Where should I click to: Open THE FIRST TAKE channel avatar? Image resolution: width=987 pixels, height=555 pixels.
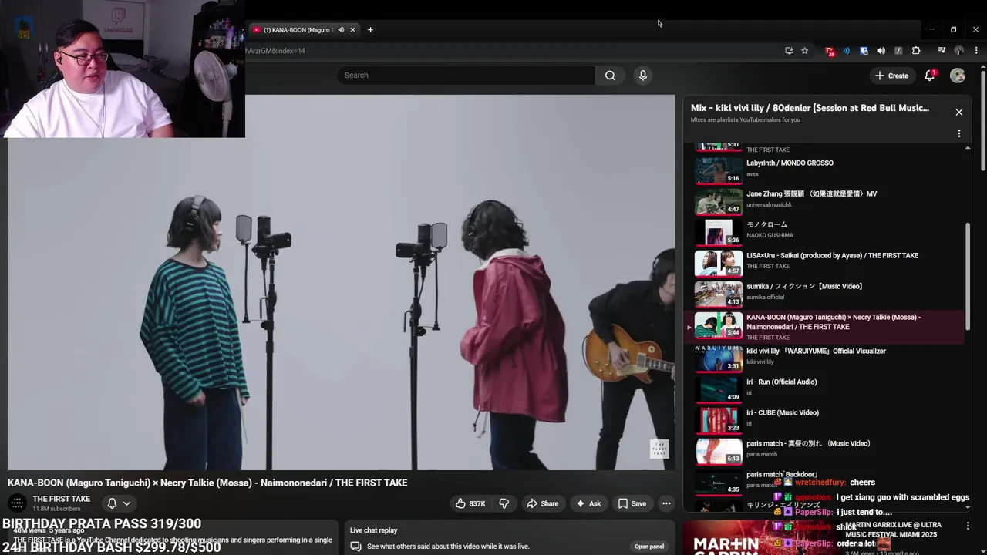[17, 503]
